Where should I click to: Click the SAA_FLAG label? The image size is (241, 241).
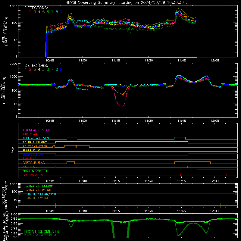(30, 158)
